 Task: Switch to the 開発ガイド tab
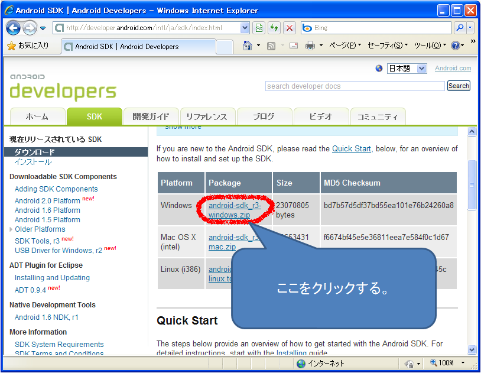(x=151, y=116)
